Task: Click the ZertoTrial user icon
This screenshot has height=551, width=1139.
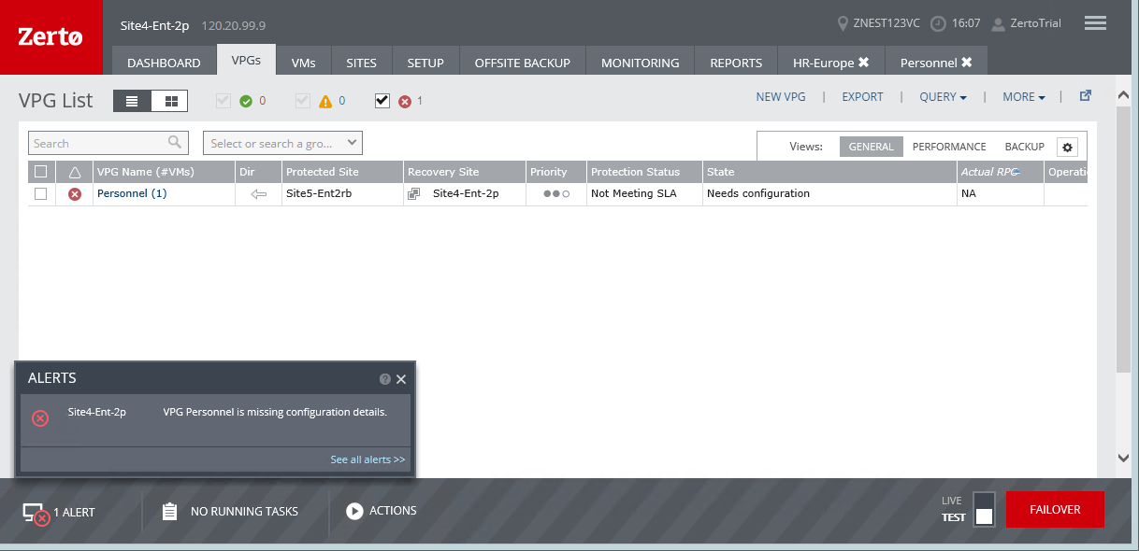Action: click(x=999, y=23)
